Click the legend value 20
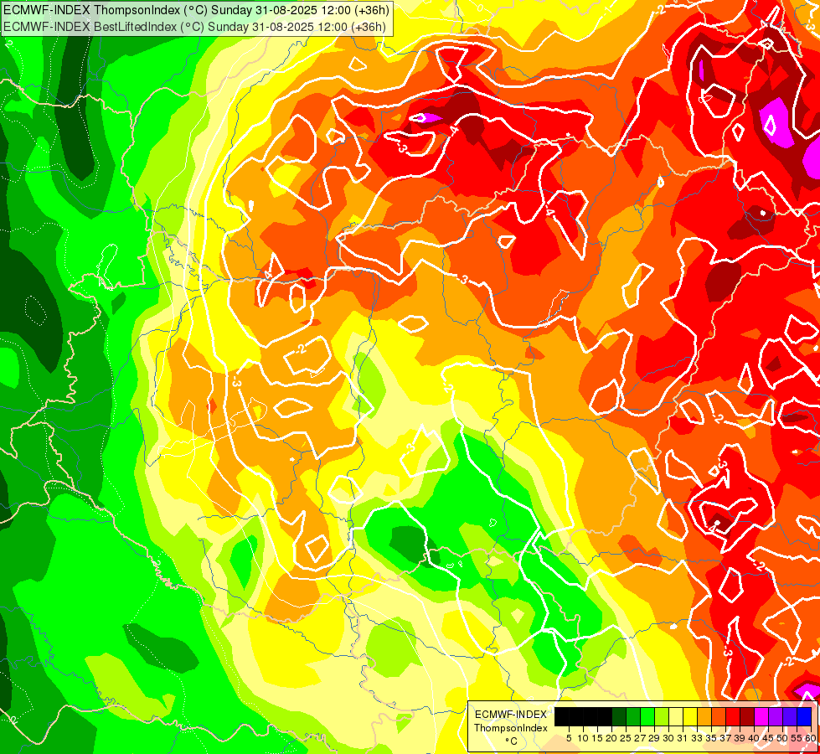The width and height of the screenshot is (820, 754). tap(612, 738)
